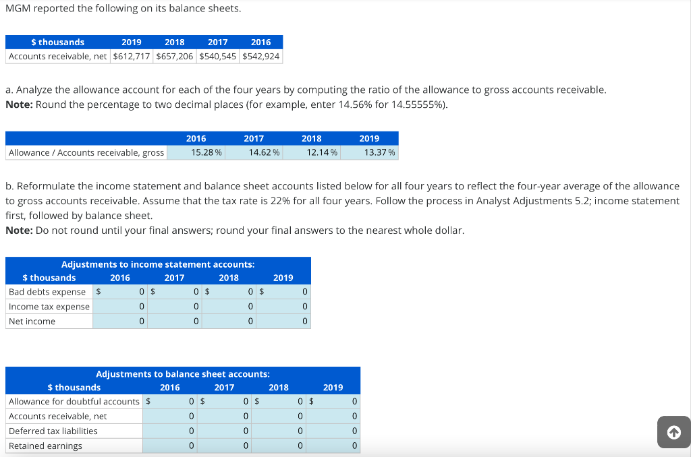This screenshot has height=457, width=691.
Task: Select the $612,717 receivables value
Action: point(131,56)
